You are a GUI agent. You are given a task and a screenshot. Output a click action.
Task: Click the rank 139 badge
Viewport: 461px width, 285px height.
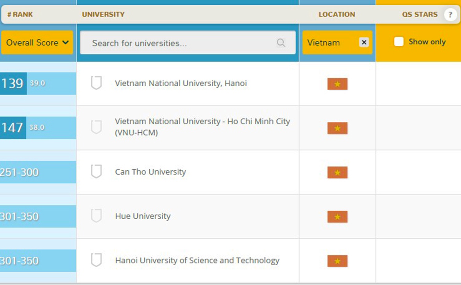13,83
